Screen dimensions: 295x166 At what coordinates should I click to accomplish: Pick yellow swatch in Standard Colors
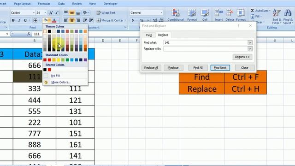pyautogui.click(x=59, y=60)
